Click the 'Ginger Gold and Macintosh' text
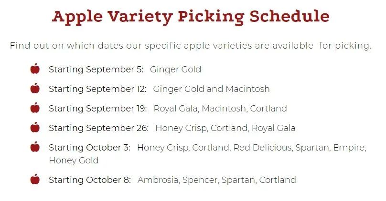The image size is (386, 201). [x=212, y=89]
